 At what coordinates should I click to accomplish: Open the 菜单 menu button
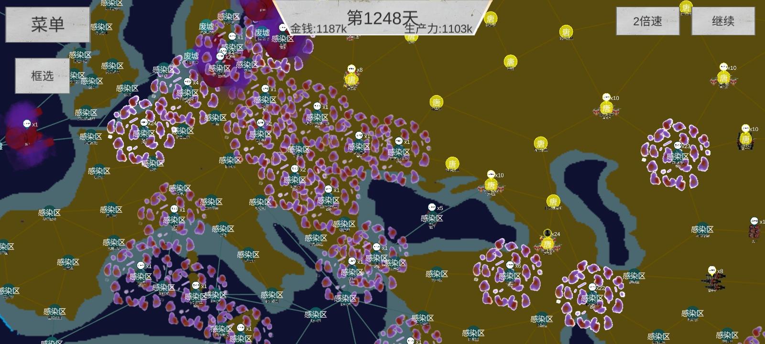(x=47, y=24)
